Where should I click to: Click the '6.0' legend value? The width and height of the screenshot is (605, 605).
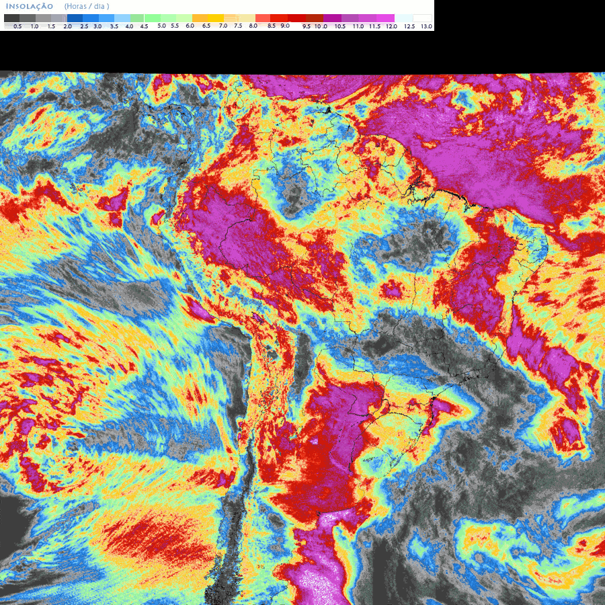190,26
